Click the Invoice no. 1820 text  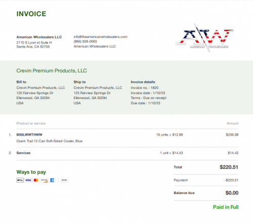[x=145, y=87]
